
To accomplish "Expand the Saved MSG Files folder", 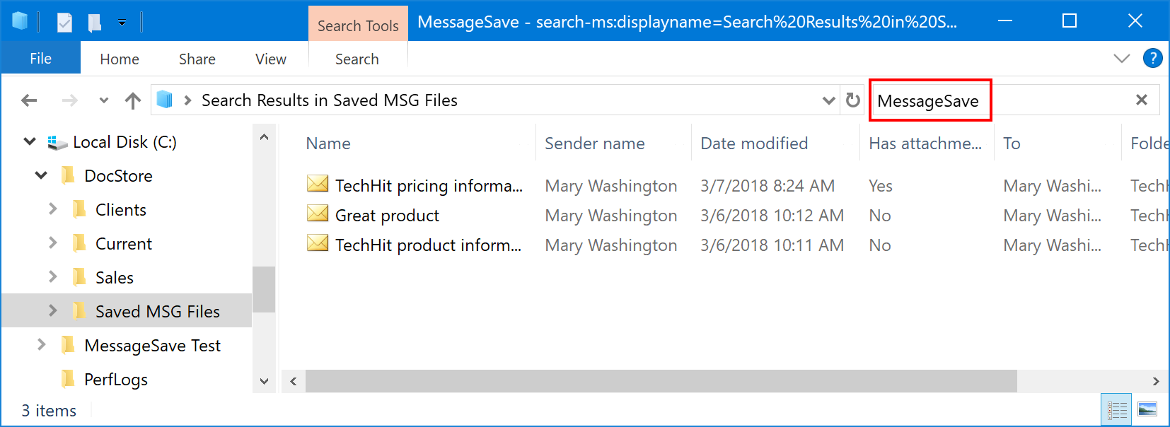I will [x=52, y=311].
